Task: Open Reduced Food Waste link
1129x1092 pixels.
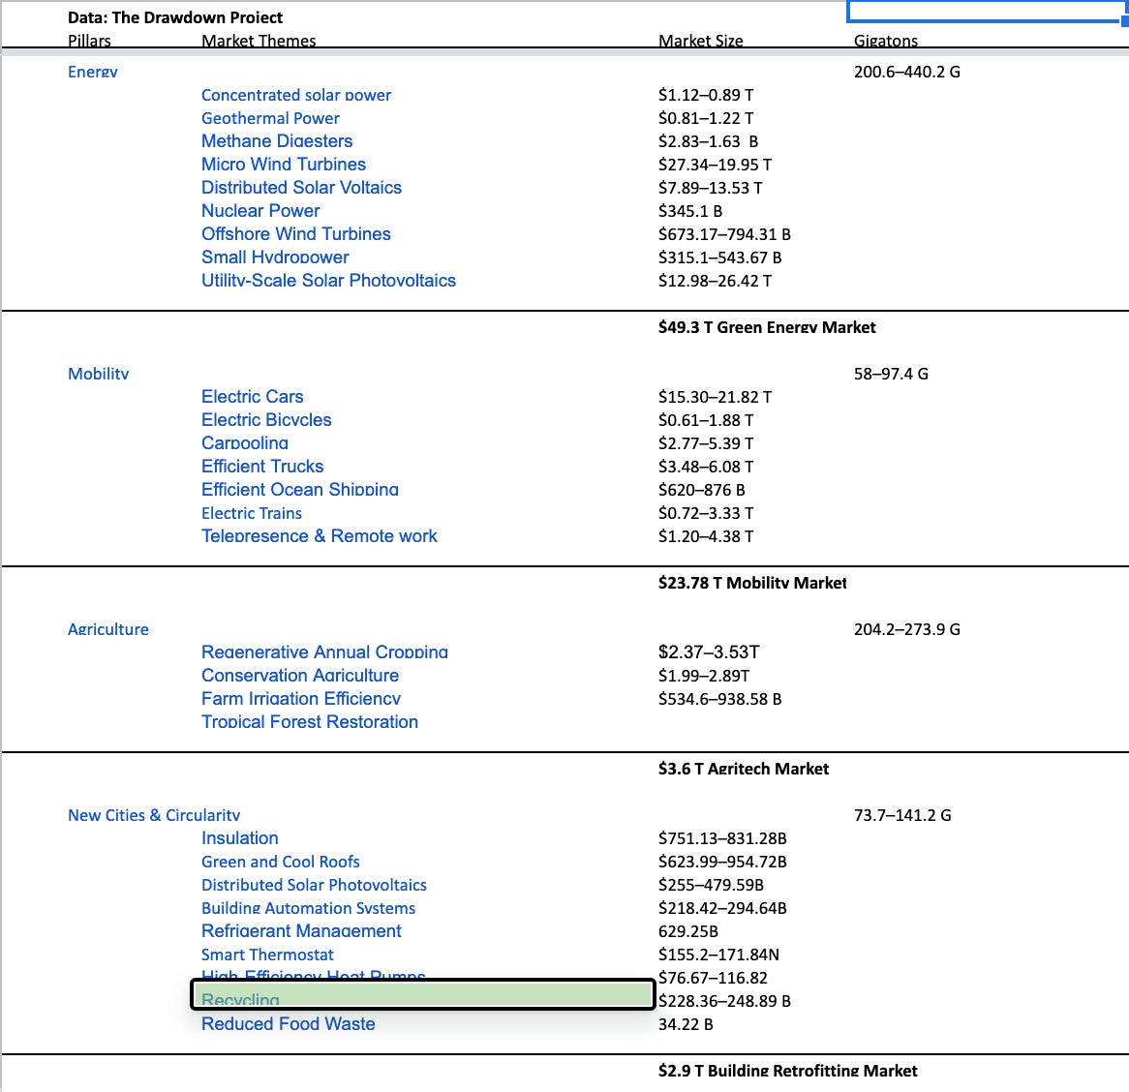Action: pyautogui.click(x=288, y=1023)
